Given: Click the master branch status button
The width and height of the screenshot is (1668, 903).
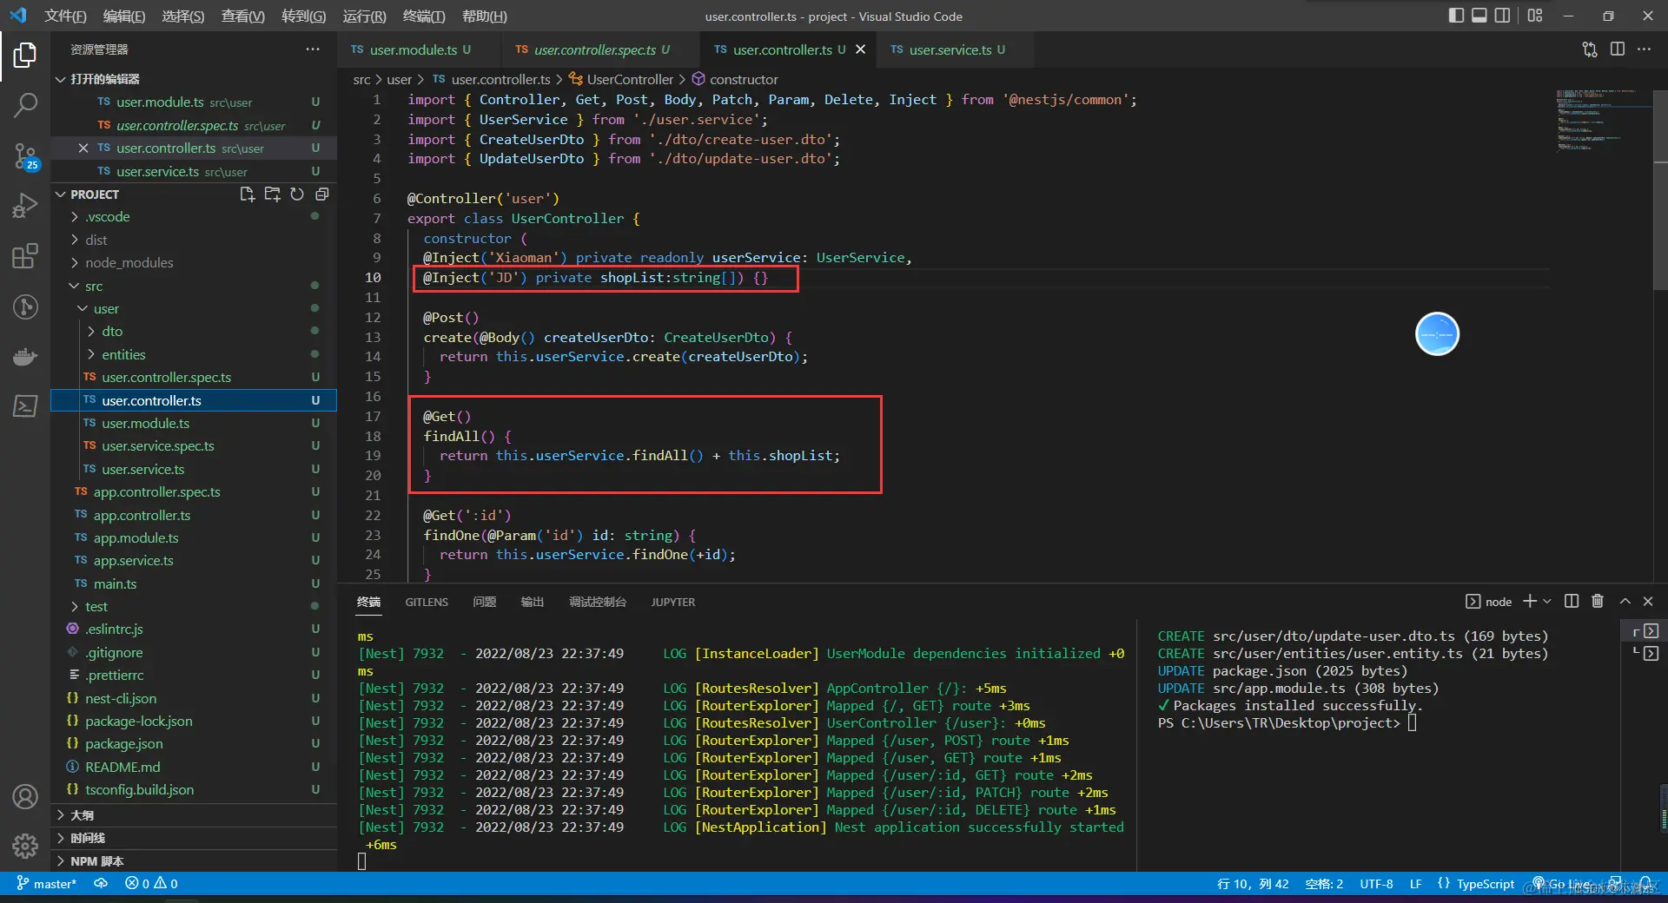Looking at the screenshot, I should click(x=47, y=883).
